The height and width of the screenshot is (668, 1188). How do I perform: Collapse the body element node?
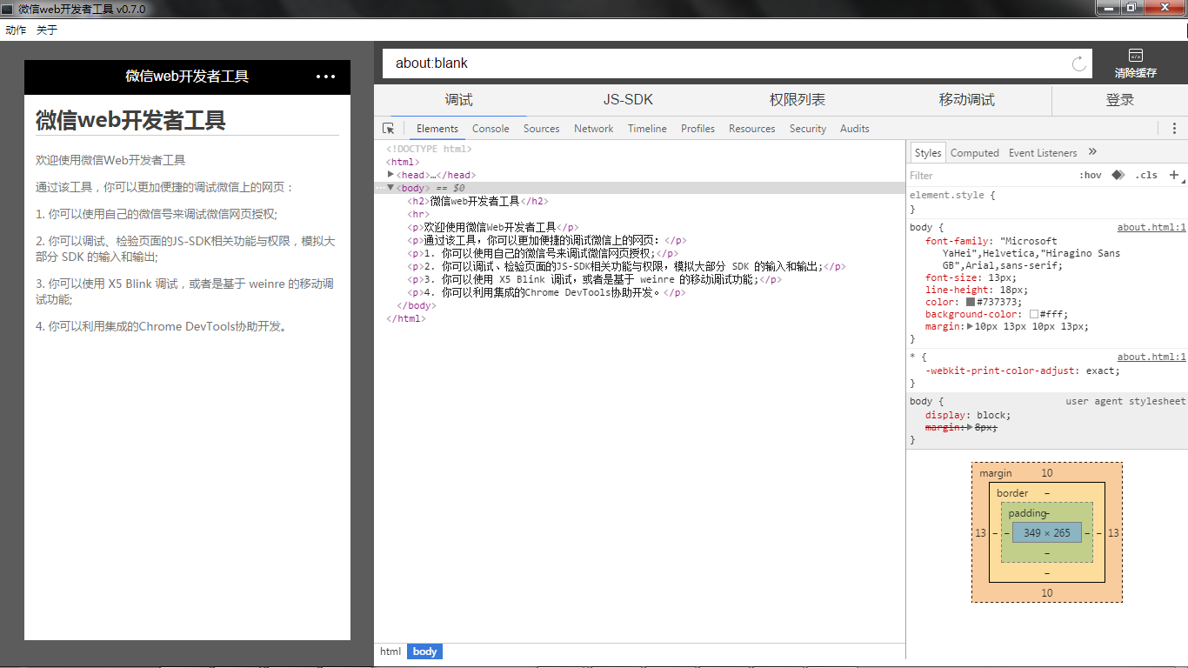tap(390, 188)
